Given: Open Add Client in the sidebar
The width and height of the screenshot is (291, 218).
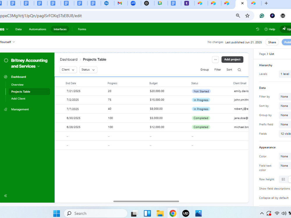Looking at the screenshot, I should [18, 99].
